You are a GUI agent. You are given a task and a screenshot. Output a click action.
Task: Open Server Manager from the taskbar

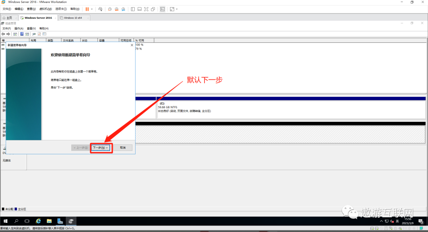point(60,221)
